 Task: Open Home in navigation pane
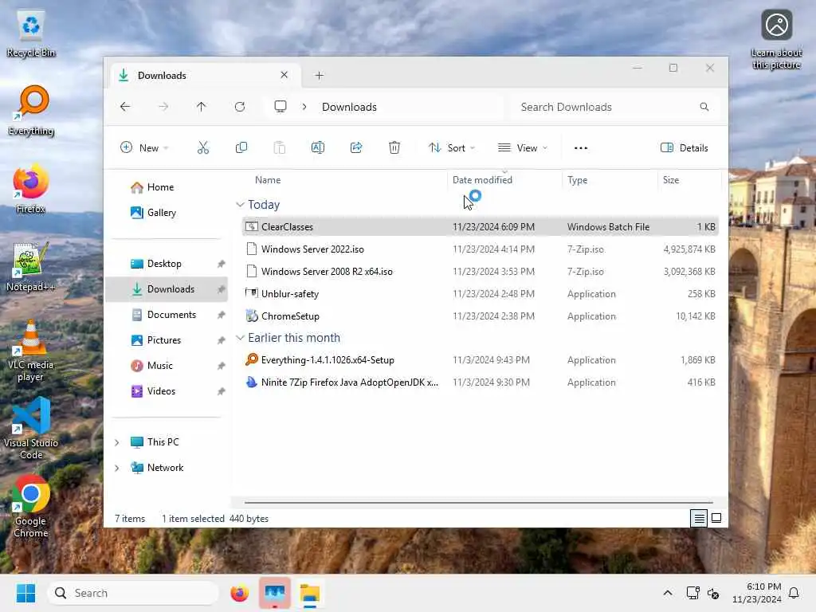click(x=167, y=187)
